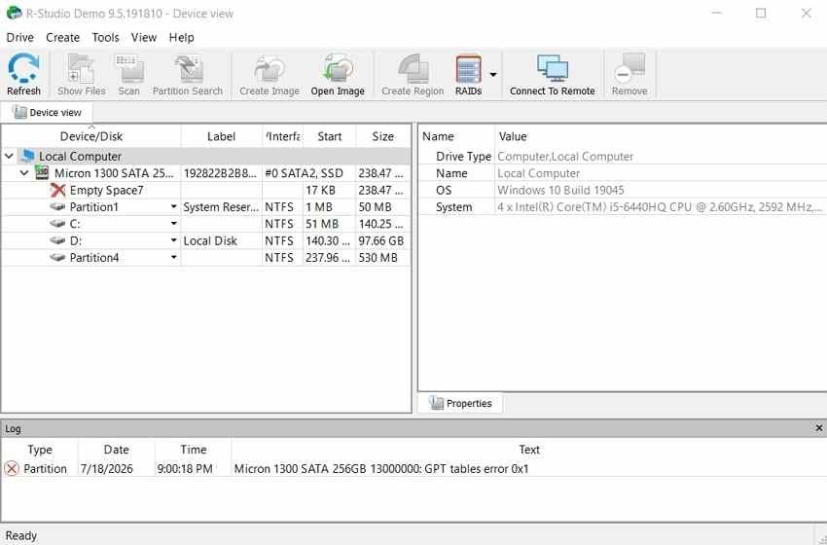Click the Refresh toolbar icon
The width and height of the screenshot is (827, 545).
pos(23,68)
